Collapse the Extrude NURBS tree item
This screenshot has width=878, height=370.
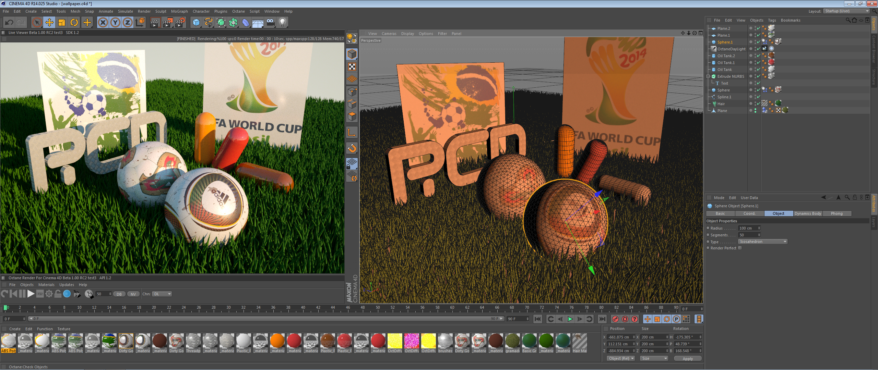click(x=708, y=76)
